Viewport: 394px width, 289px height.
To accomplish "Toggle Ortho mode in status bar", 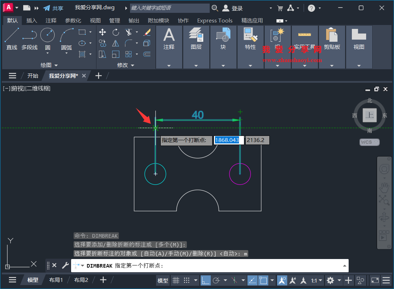I will coord(205,280).
